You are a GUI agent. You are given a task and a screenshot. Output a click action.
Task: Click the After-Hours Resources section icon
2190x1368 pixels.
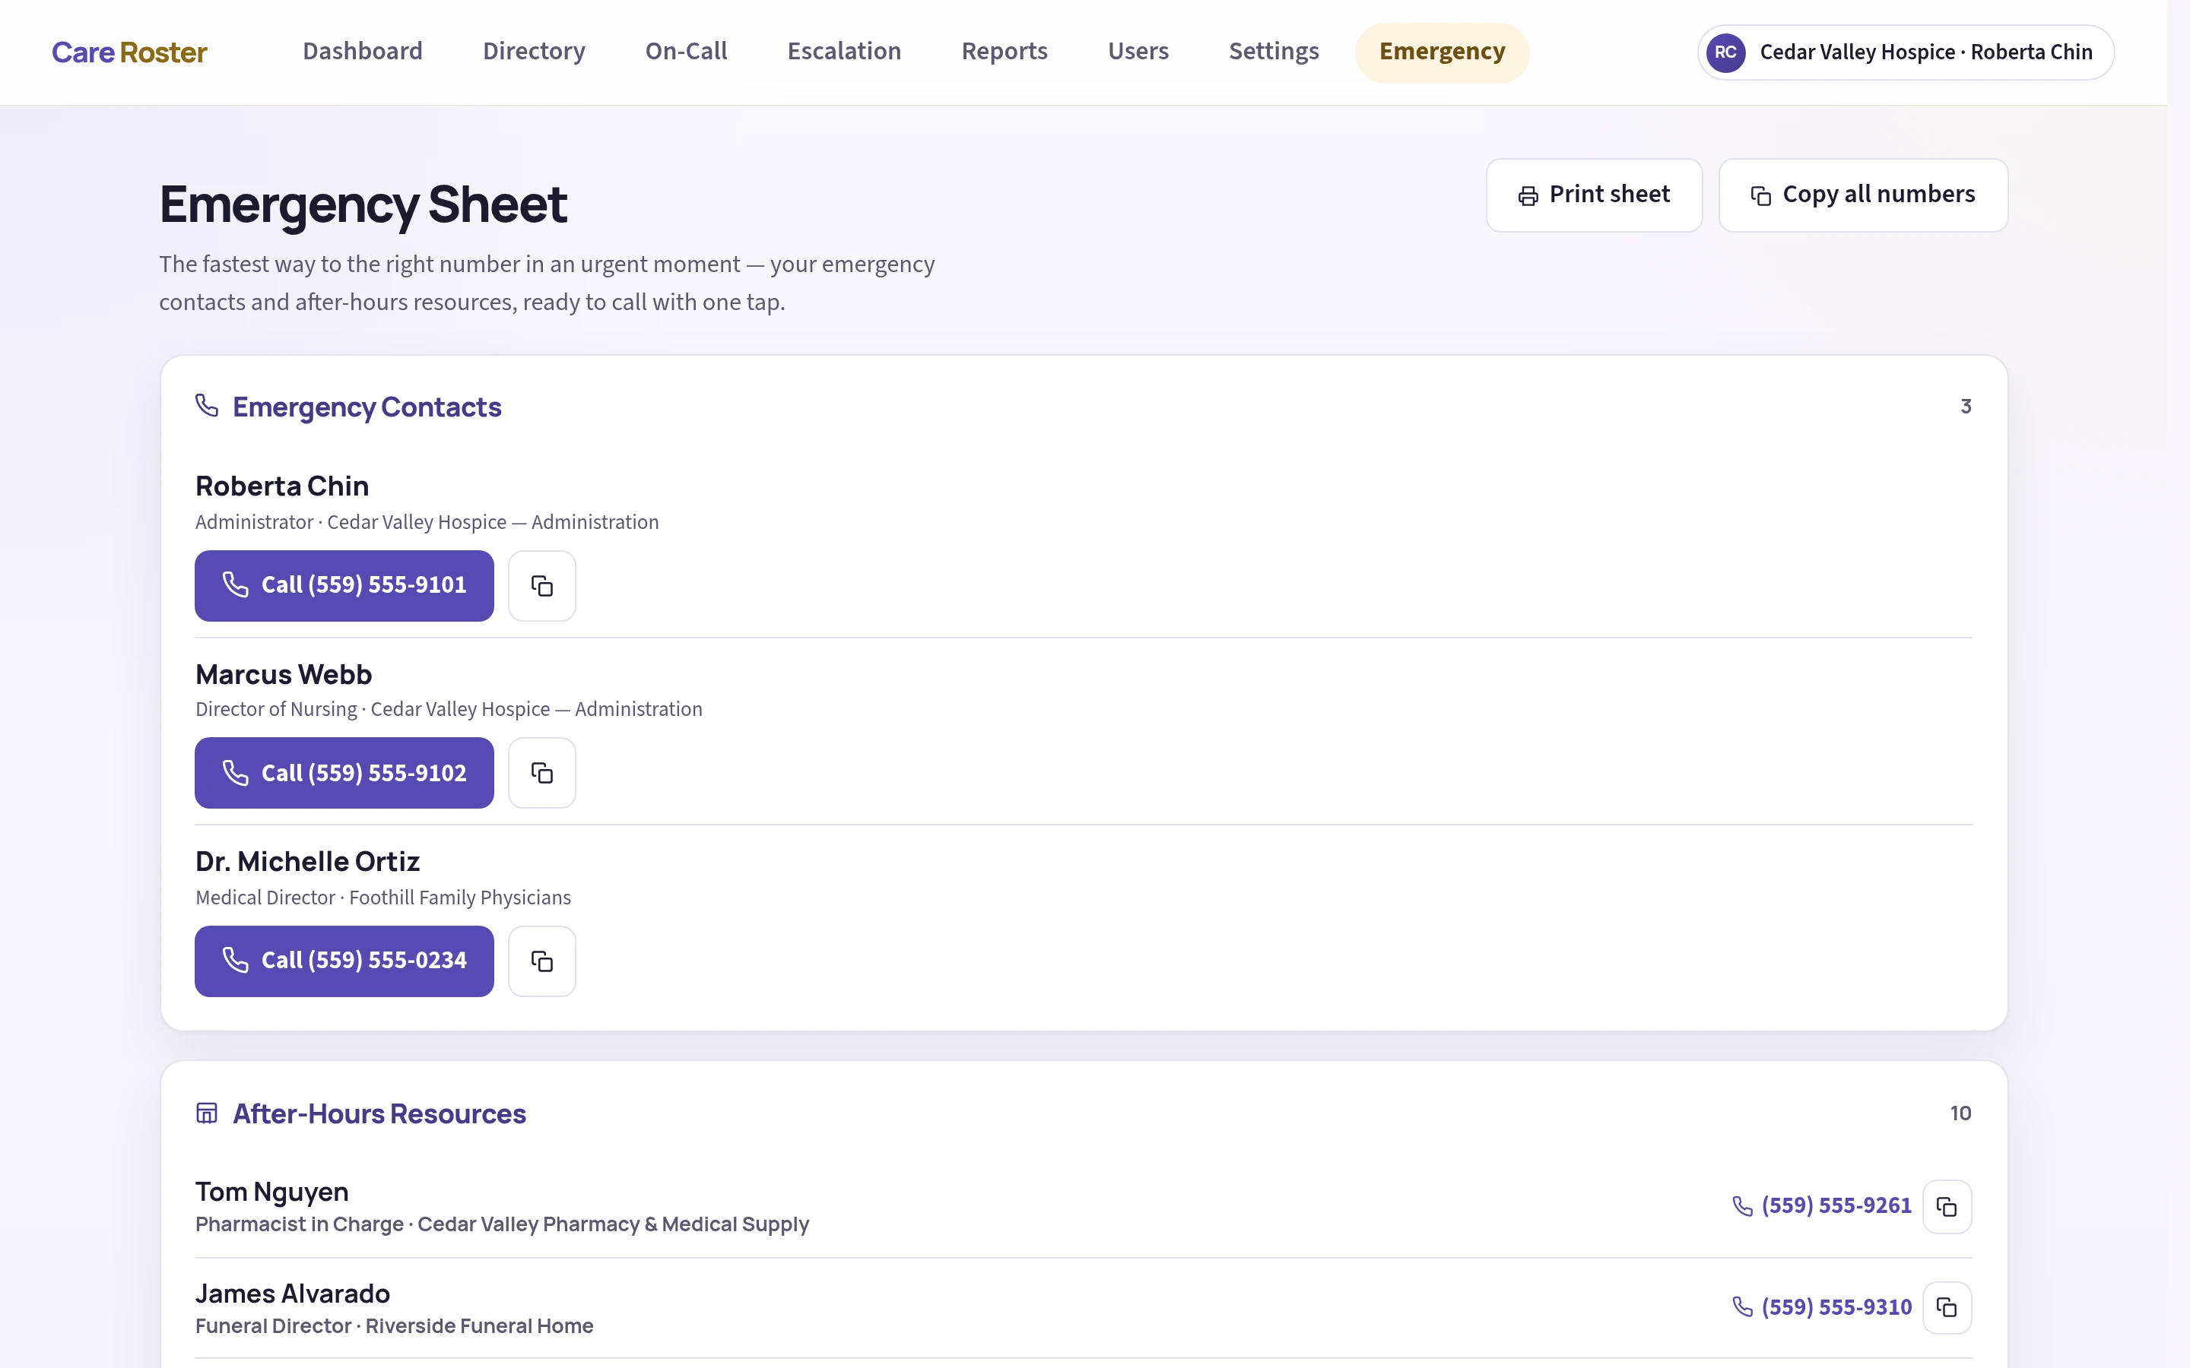[208, 1113]
